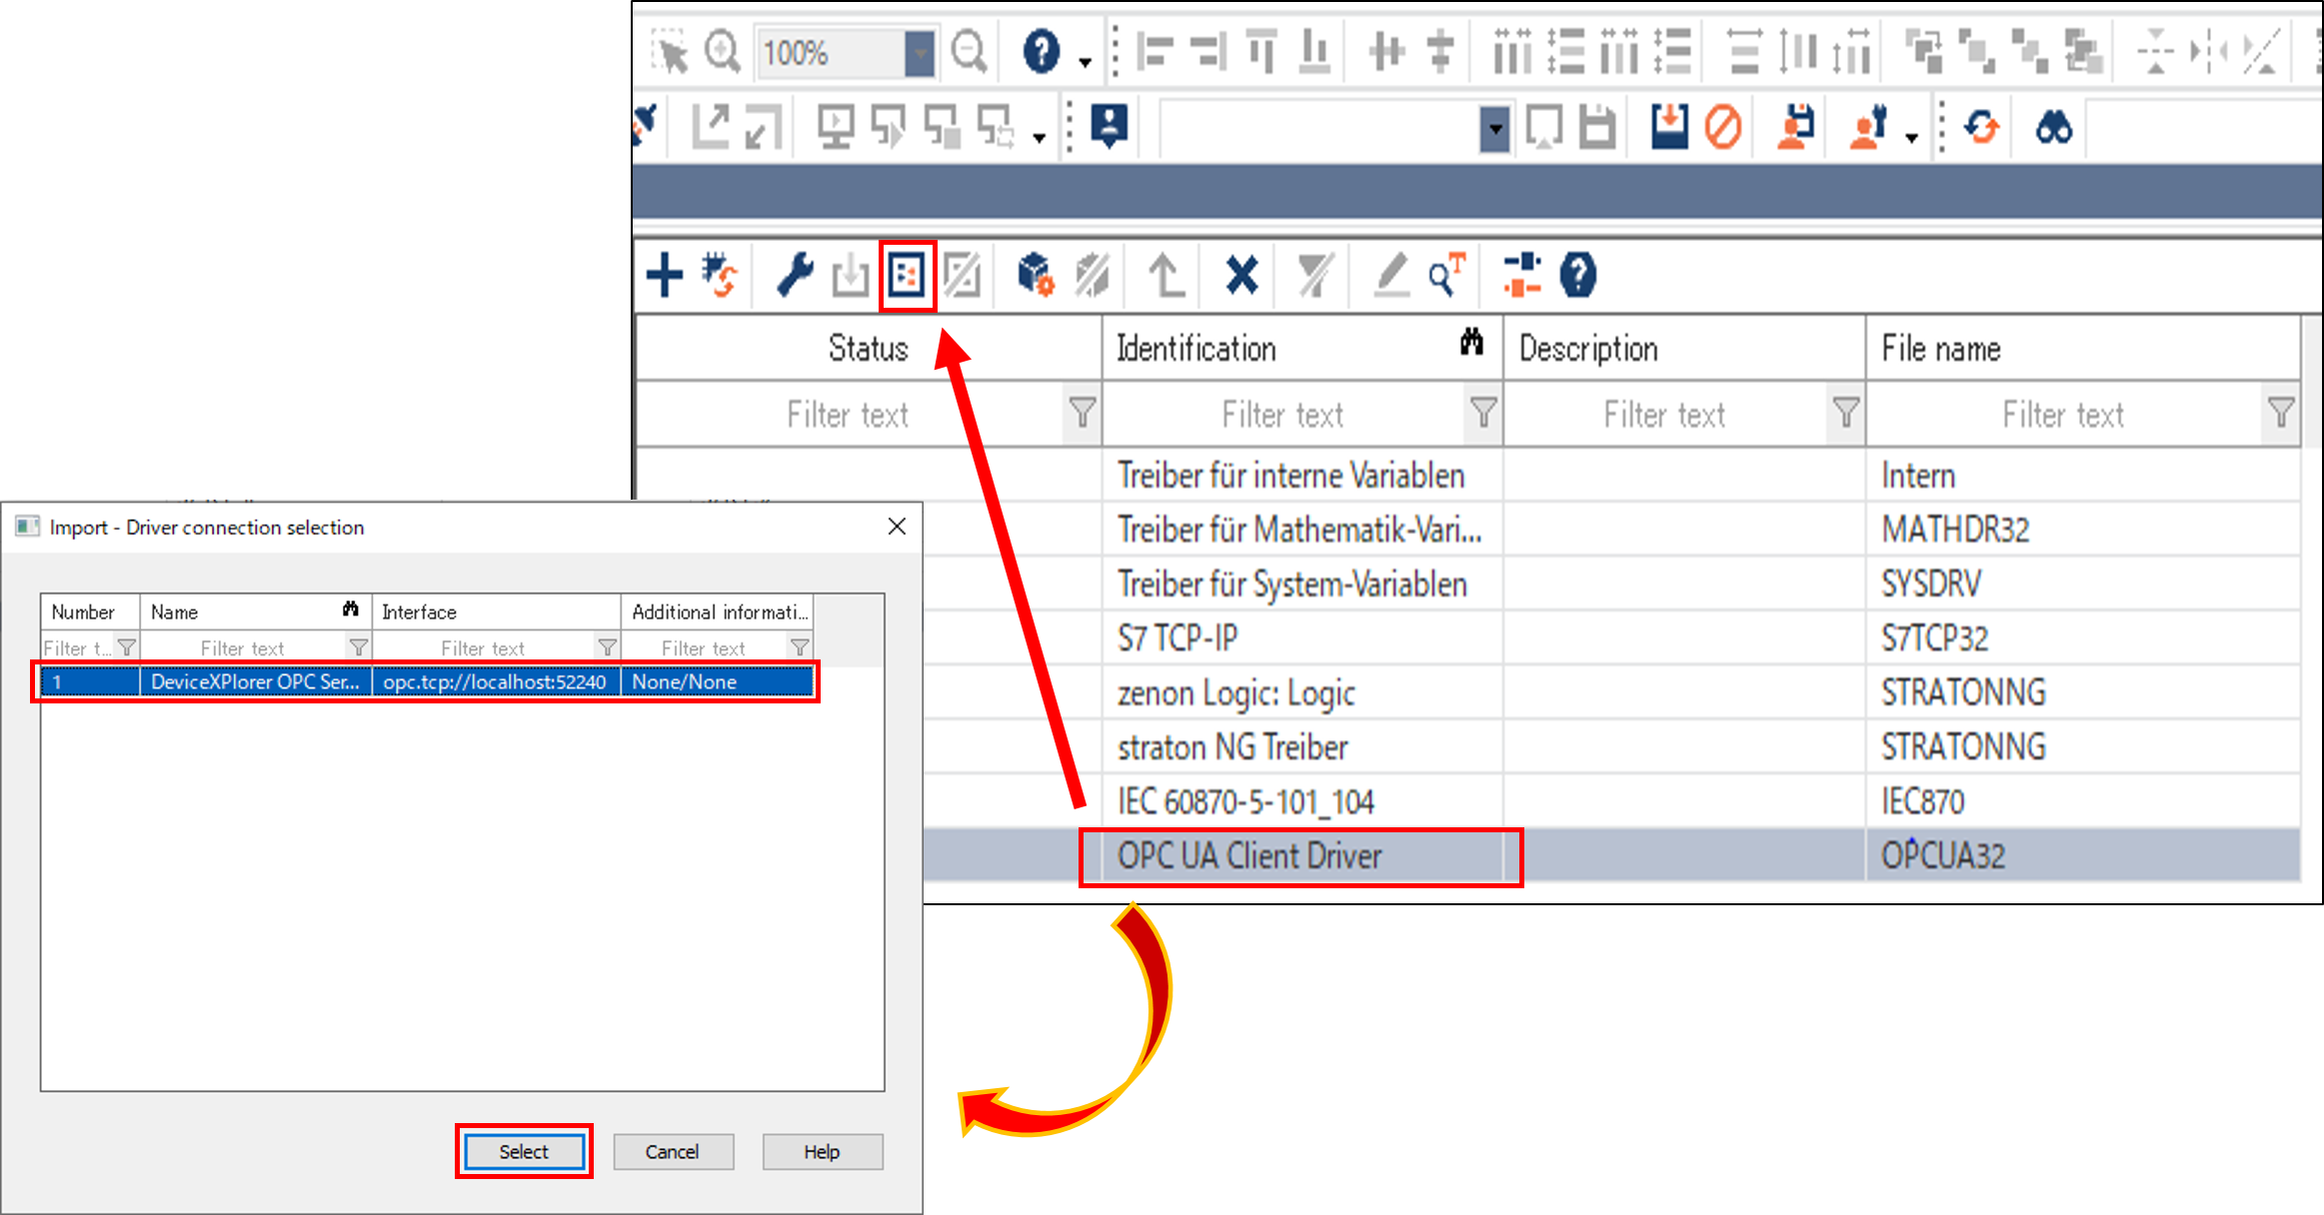Open the 100% zoom level dropdown
The width and height of the screenshot is (2324, 1215).
[x=919, y=53]
